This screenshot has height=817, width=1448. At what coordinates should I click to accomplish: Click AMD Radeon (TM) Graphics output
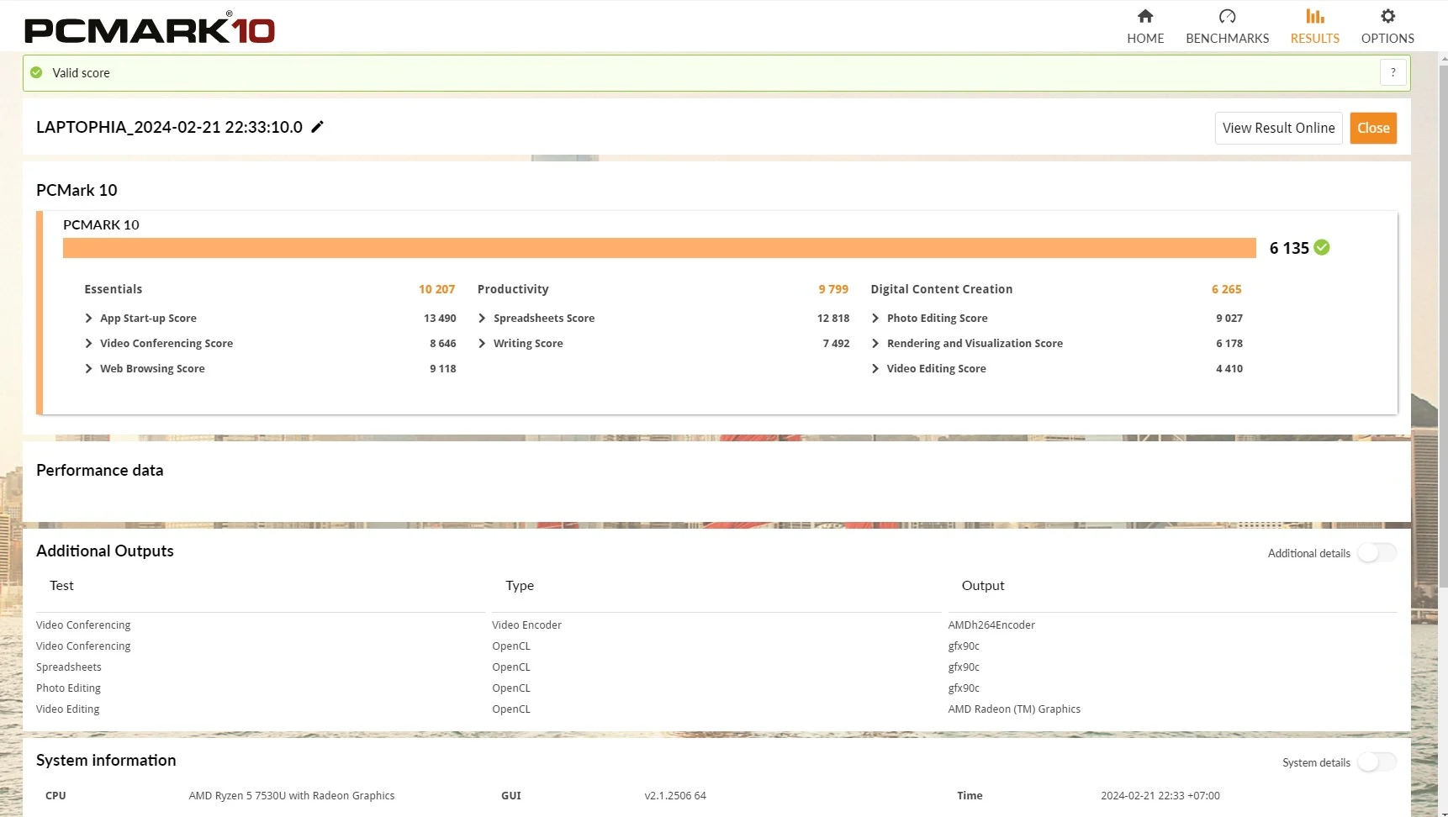pos(1014,709)
